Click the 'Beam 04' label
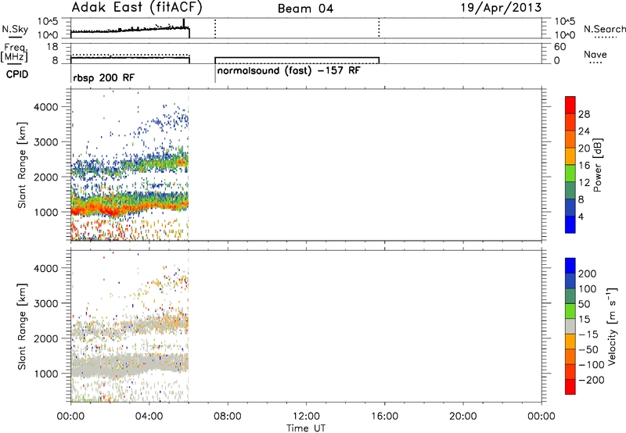Screen dimensions: 626x433 (305, 9)
